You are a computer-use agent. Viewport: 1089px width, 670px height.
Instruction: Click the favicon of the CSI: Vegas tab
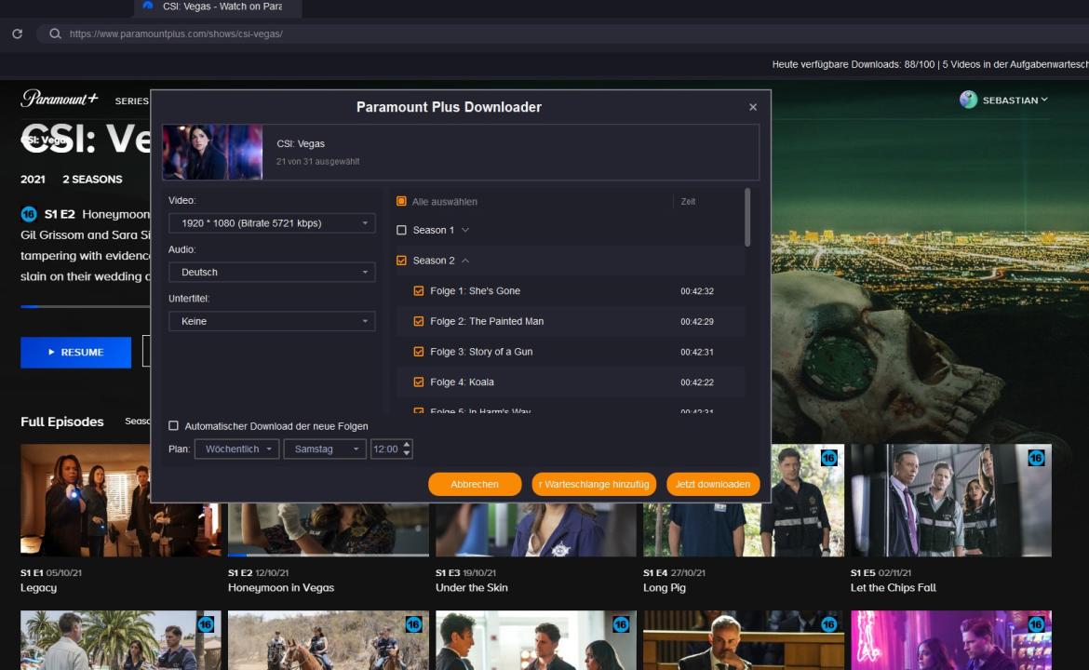pos(147,6)
